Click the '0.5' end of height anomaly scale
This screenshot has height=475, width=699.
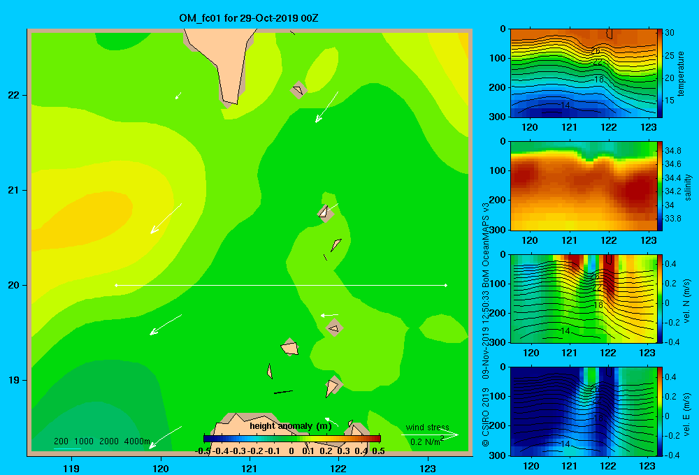(378, 451)
